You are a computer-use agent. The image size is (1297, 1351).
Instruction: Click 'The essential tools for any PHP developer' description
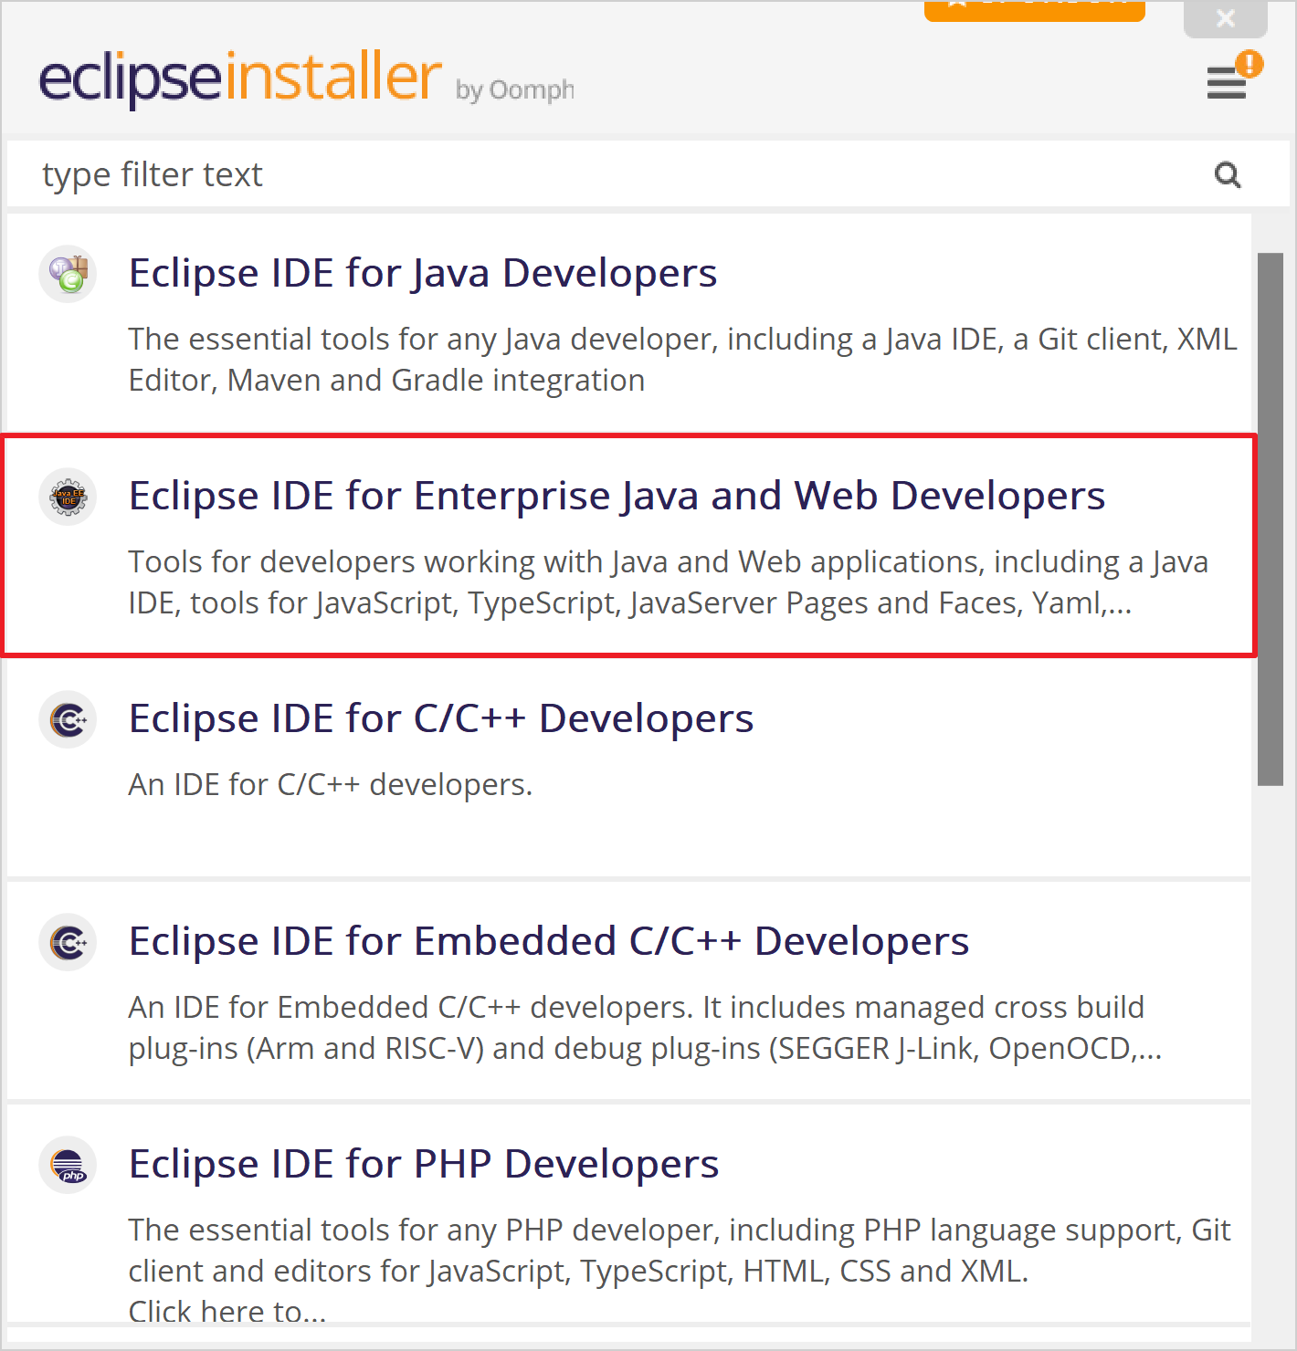680,1271
